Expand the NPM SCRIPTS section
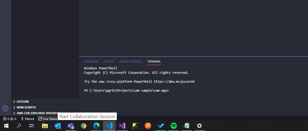The image size is (308, 131). (x=45, y=107)
